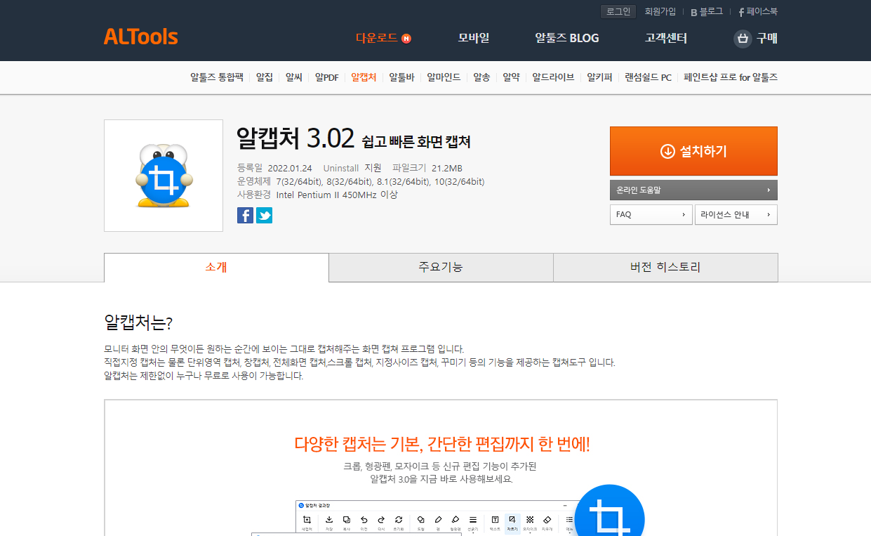Click the 알캡처 3.02 product title
Viewport: 871px width, 536px height.
coord(295,138)
